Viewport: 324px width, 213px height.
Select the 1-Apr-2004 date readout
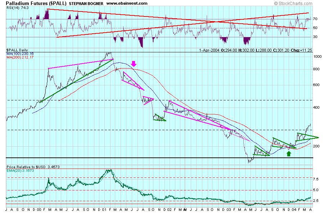click(209, 50)
